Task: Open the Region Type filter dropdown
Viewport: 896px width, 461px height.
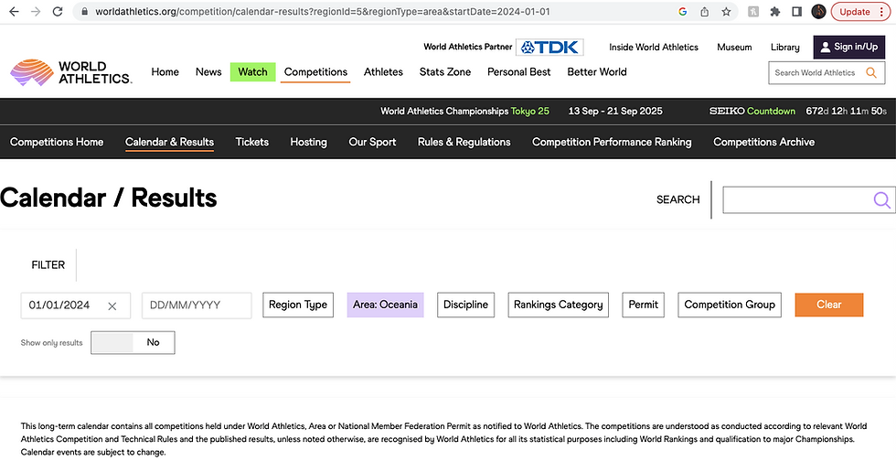Action: tap(298, 305)
